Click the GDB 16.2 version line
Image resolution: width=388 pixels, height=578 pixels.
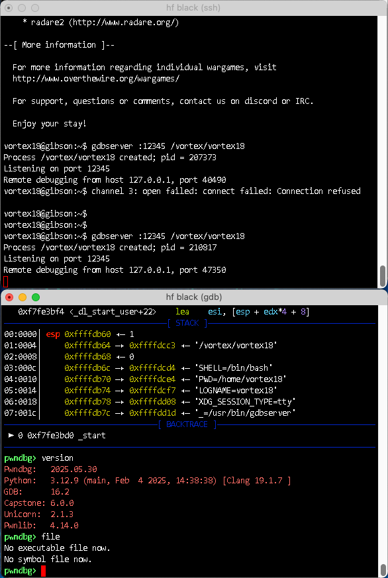tap(36, 492)
